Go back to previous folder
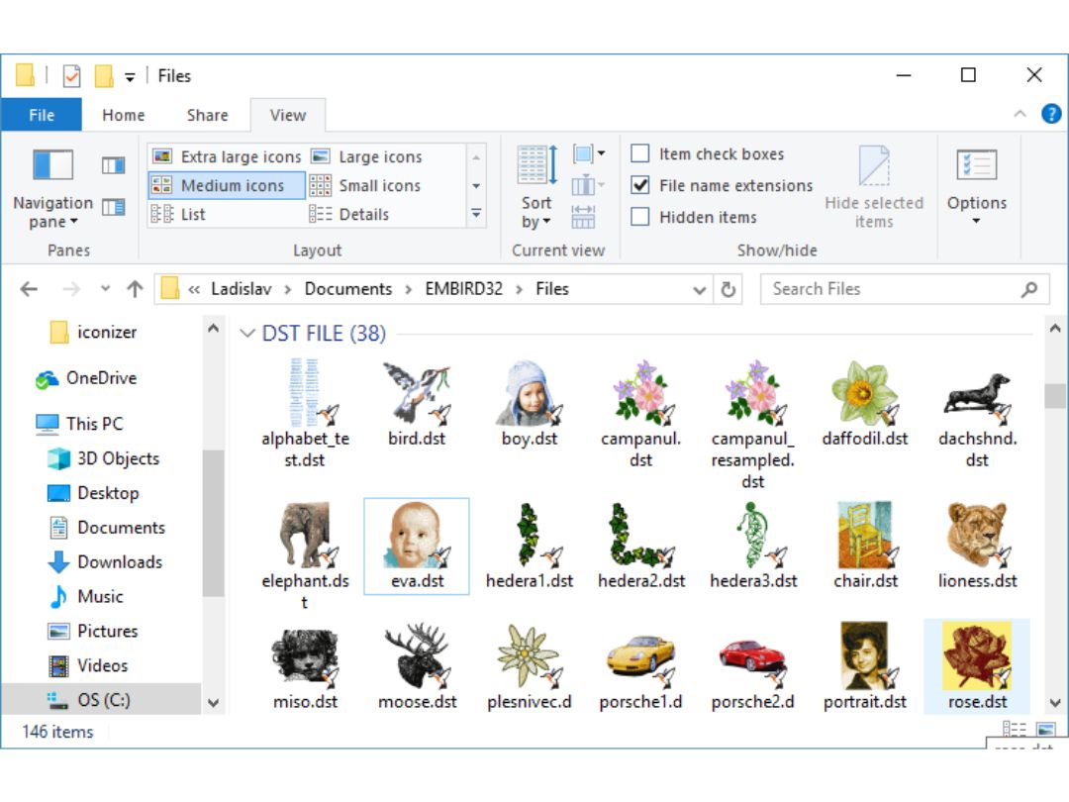Viewport: 1069px width, 802px height. tap(30, 289)
